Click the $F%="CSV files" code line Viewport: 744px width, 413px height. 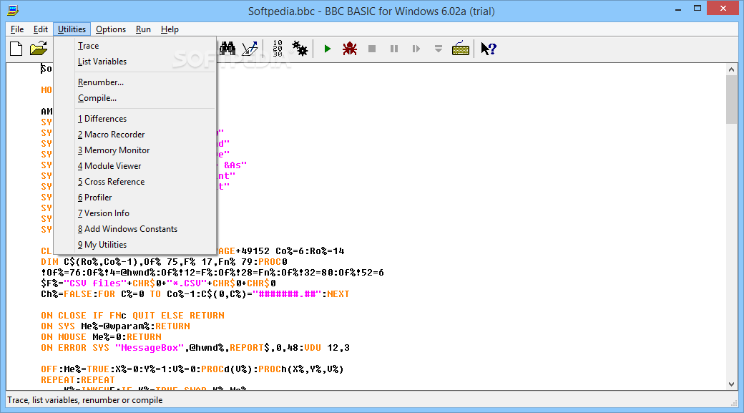point(159,283)
